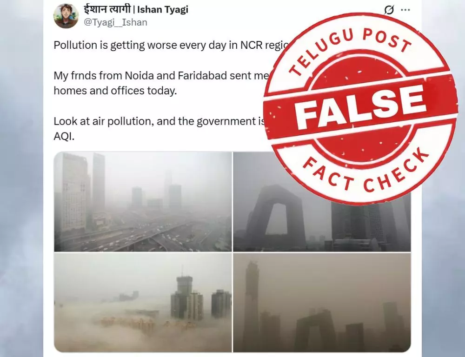The height and width of the screenshot is (357, 465).
Task: Open the smoggy highway skyline photo
Action: point(143,202)
